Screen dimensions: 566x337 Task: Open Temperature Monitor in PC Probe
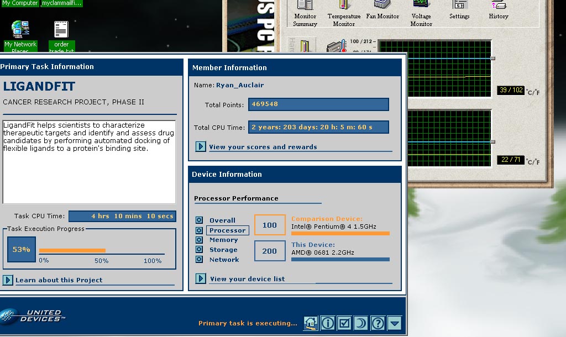pyautogui.click(x=344, y=14)
